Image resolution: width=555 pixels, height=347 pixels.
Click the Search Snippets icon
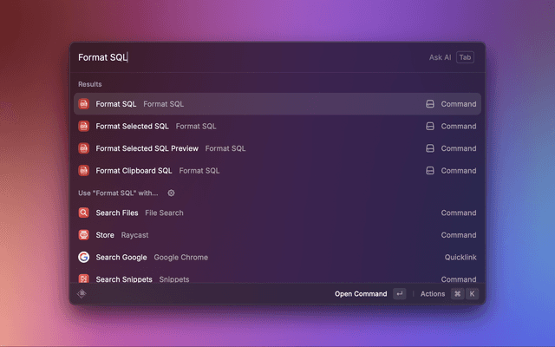click(84, 278)
